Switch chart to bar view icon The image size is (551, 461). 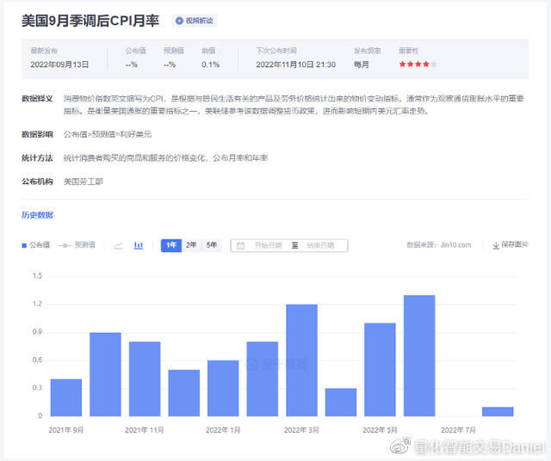[139, 245]
